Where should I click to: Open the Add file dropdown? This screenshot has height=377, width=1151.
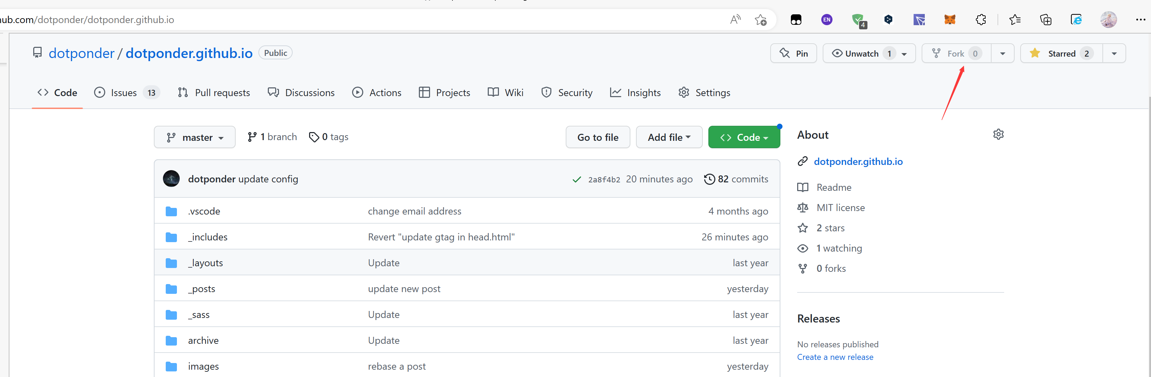[669, 137]
